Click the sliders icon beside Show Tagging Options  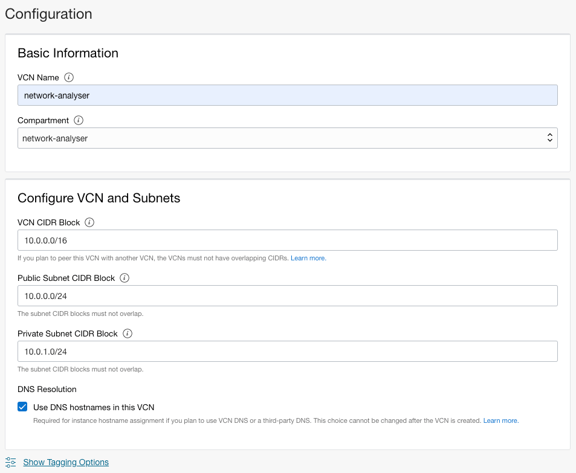tap(11, 462)
